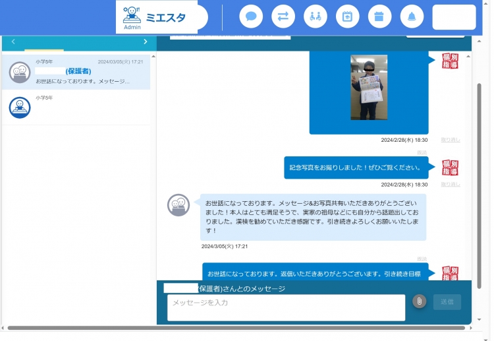The height and width of the screenshot is (341, 494).
Task: Open the two-person lesson icon in header
Action: point(315,16)
